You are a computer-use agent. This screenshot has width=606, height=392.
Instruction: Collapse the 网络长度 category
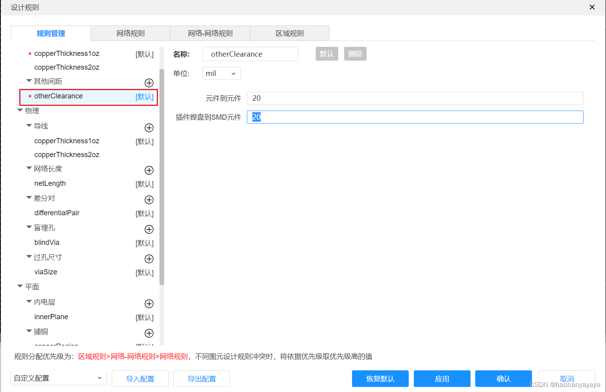click(x=29, y=168)
